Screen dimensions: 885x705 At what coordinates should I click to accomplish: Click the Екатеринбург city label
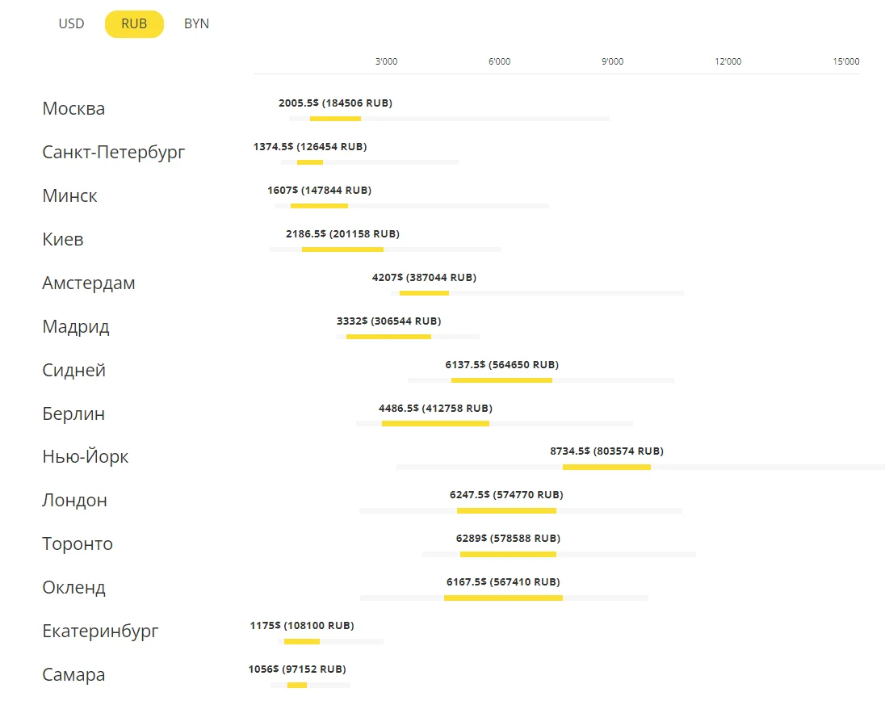tap(100, 632)
